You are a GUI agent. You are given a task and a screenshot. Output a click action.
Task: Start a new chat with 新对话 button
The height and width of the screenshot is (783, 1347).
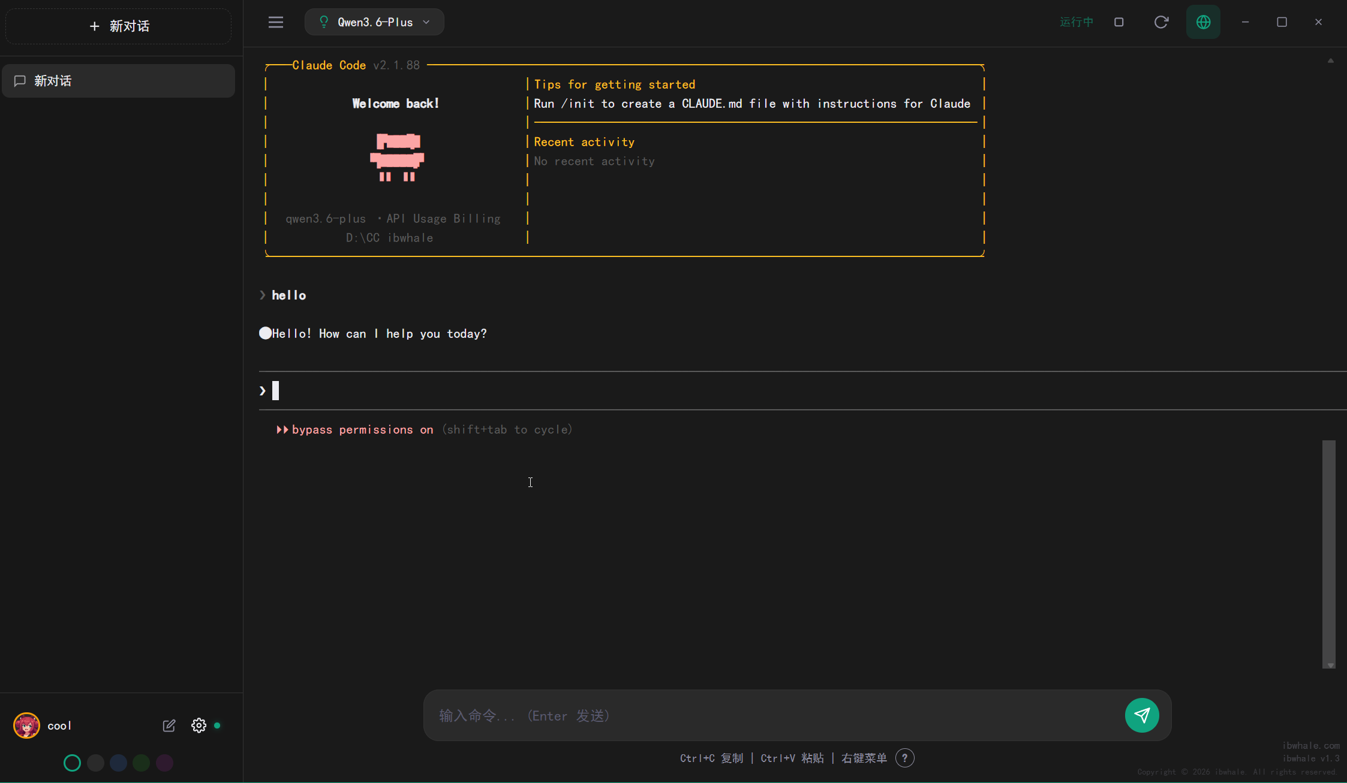(119, 26)
